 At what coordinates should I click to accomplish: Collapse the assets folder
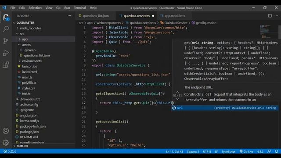[x=26, y=45]
